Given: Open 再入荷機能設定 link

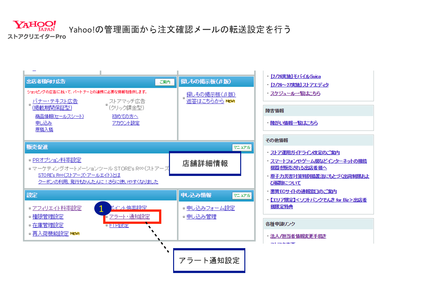Looking at the screenshot, I should click(50, 234).
